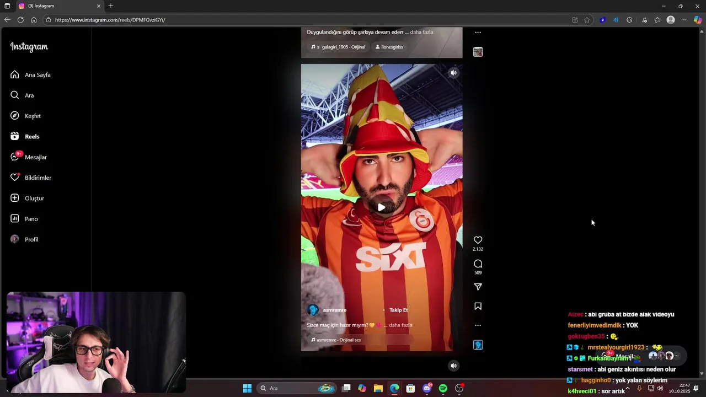Go to Keşfet explore page
The width and height of the screenshot is (706, 397).
point(25,116)
